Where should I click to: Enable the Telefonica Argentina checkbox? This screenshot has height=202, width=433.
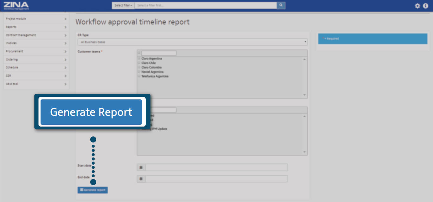(139, 76)
